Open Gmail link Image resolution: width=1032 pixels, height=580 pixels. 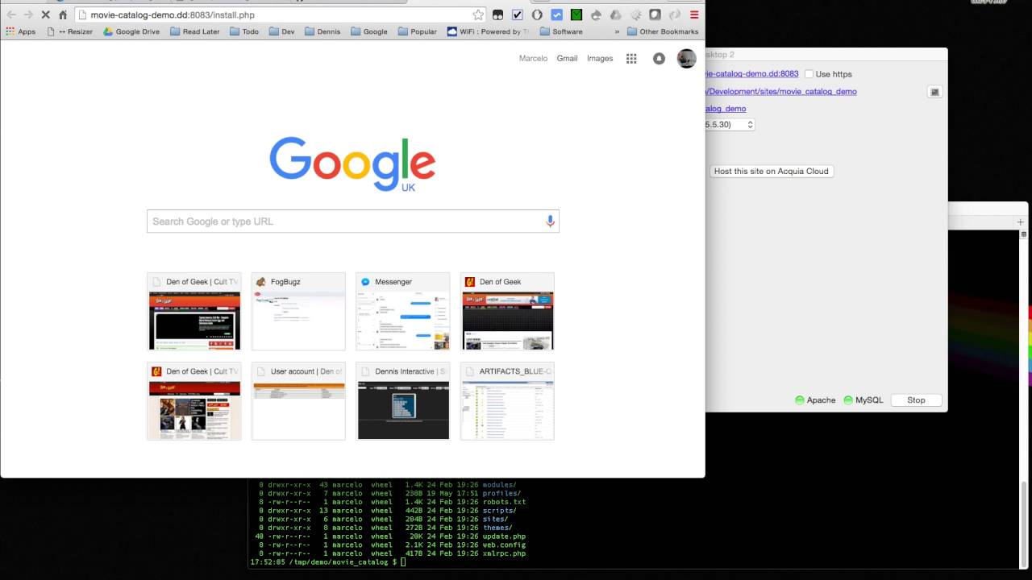click(567, 58)
